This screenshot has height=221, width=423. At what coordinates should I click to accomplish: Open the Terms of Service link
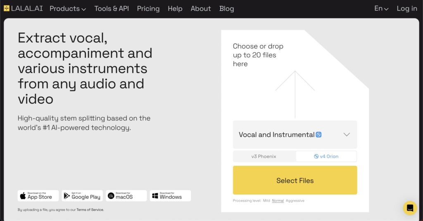pyautogui.click(x=90, y=210)
